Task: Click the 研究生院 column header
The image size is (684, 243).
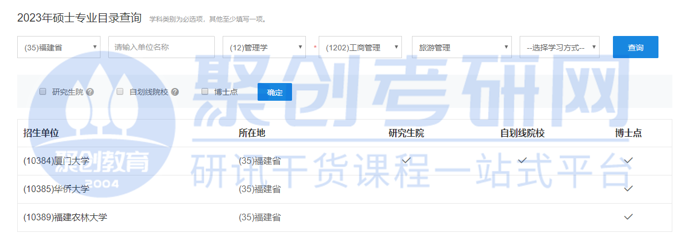Action: click(406, 133)
